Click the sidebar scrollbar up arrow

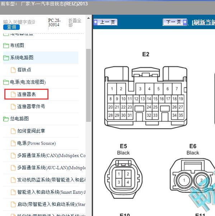88,18
